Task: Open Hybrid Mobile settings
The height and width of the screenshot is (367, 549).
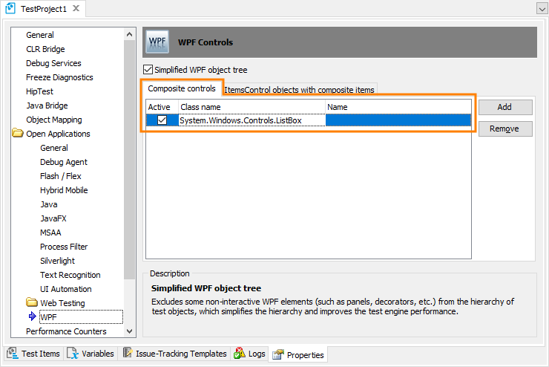Action: (x=64, y=190)
